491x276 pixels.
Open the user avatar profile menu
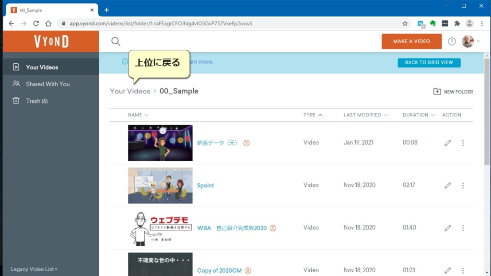[x=468, y=41]
